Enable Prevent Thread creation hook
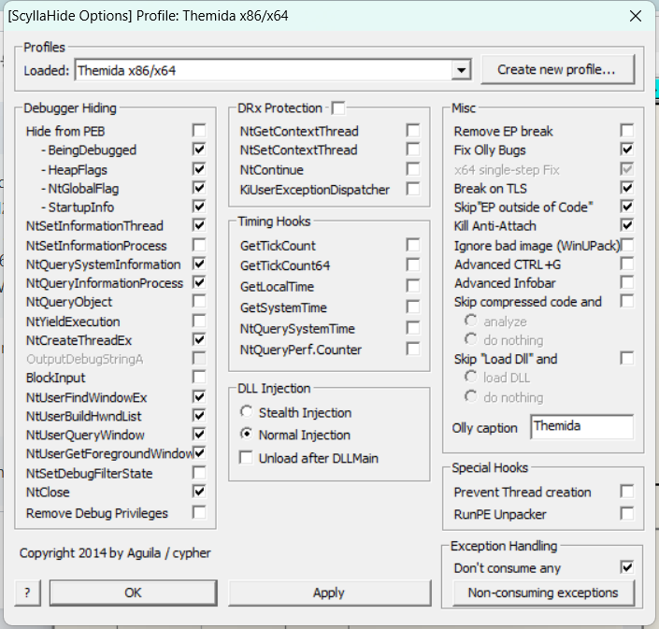659x629 pixels. [x=627, y=491]
